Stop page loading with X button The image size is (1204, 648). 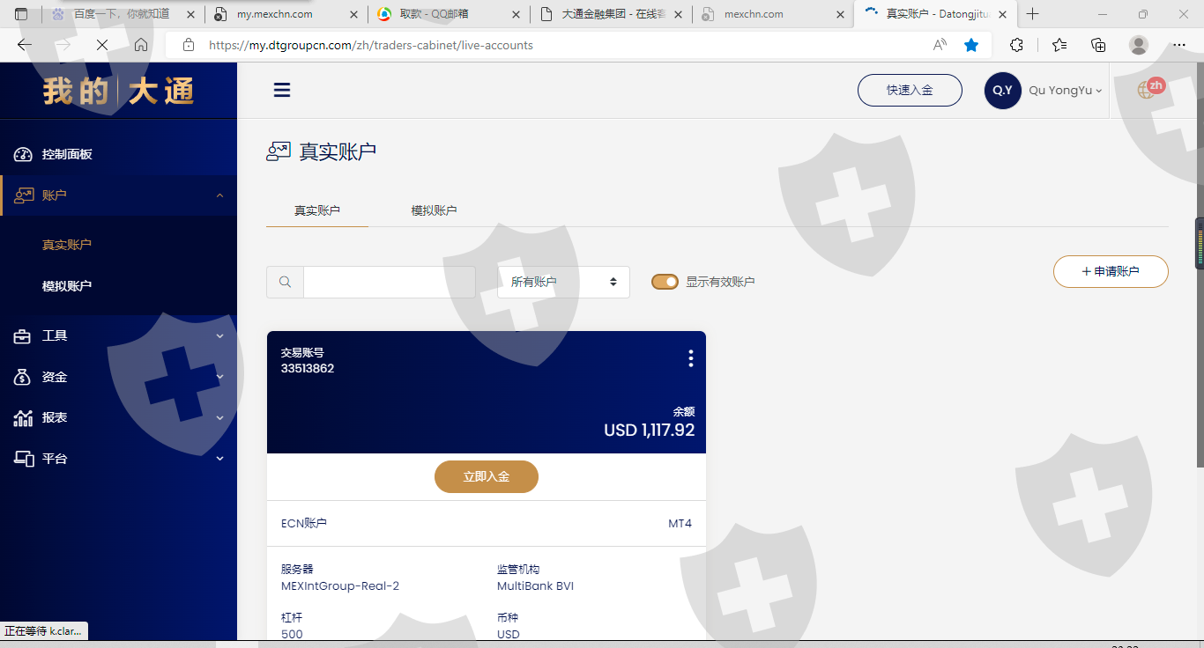coord(101,45)
